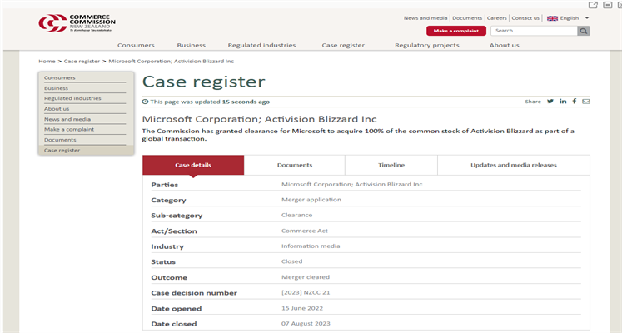Switch to Case details tab
The width and height of the screenshot is (622, 333).
pyautogui.click(x=193, y=165)
